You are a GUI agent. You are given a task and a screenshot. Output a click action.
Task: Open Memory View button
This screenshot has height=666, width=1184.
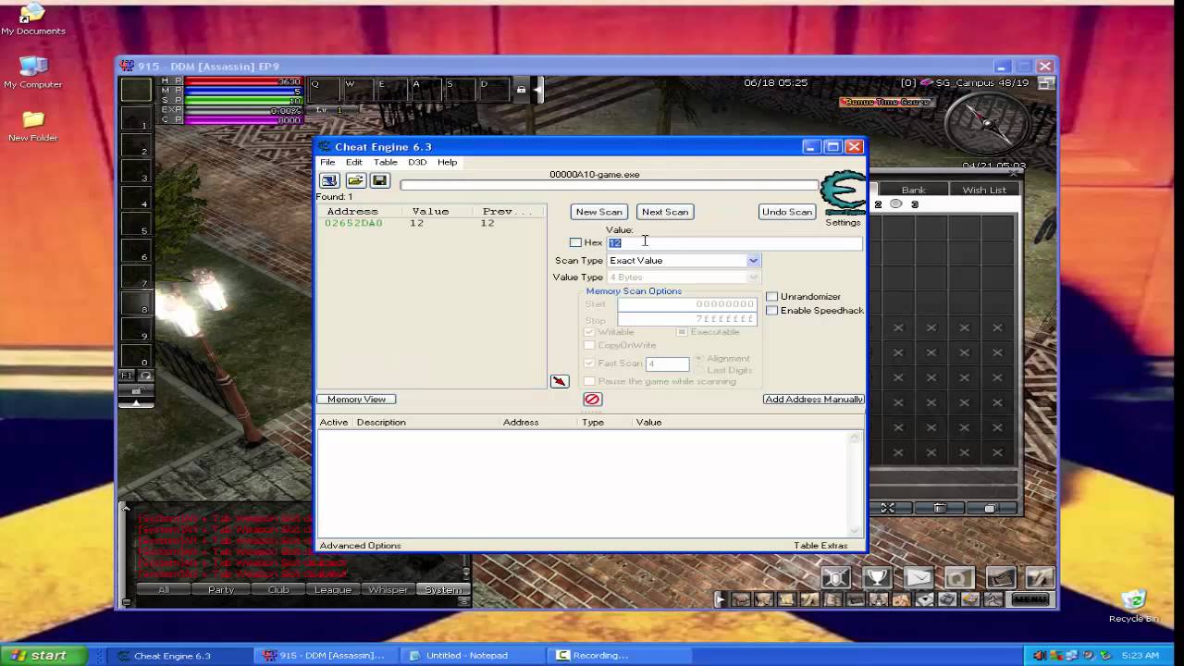tap(356, 400)
